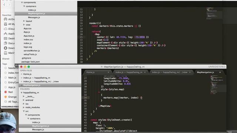
Task: Open Downloads in Finder sidebar
Action: coord(9,48)
